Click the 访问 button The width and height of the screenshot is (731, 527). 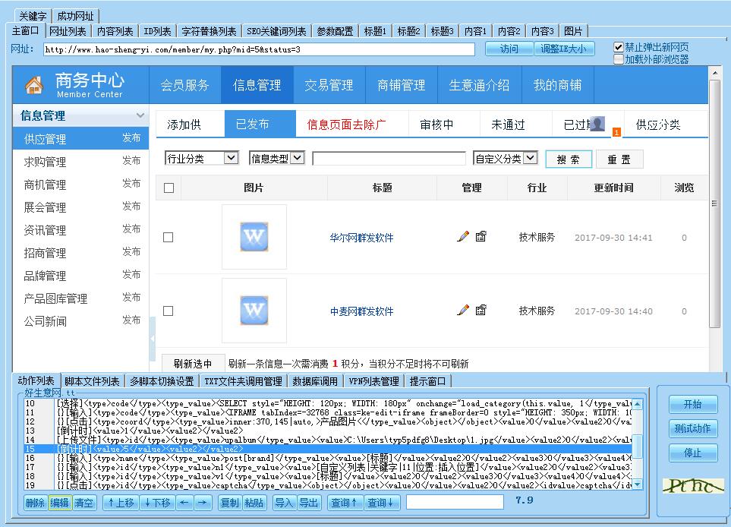pyautogui.click(x=509, y=49)
